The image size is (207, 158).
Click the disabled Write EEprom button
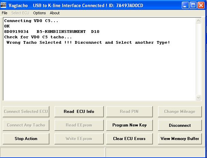click(79, 139)
